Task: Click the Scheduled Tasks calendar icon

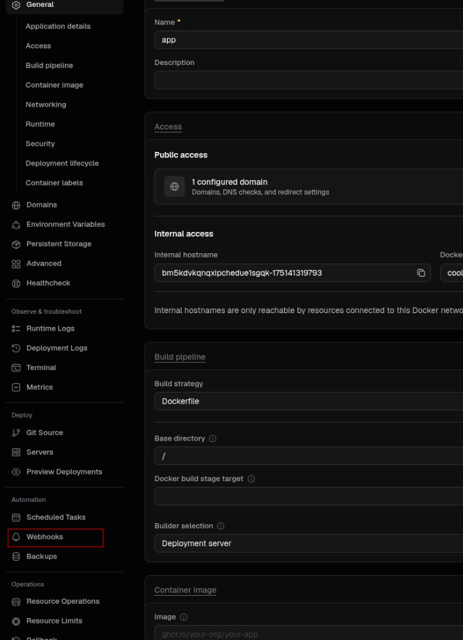Action: 16,517
